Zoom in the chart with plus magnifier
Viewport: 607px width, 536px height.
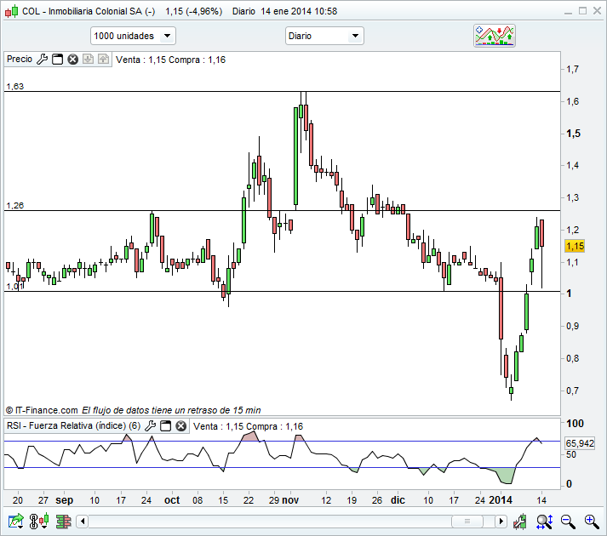590,521
